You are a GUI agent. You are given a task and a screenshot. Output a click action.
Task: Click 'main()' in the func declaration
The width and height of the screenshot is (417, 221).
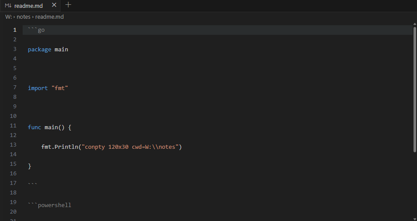tap(54, 127)
